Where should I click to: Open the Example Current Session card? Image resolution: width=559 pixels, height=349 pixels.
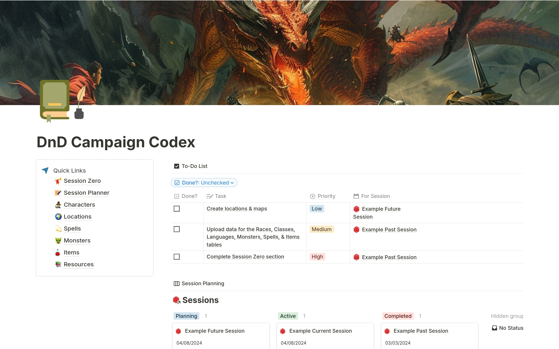tap(320, 331)
